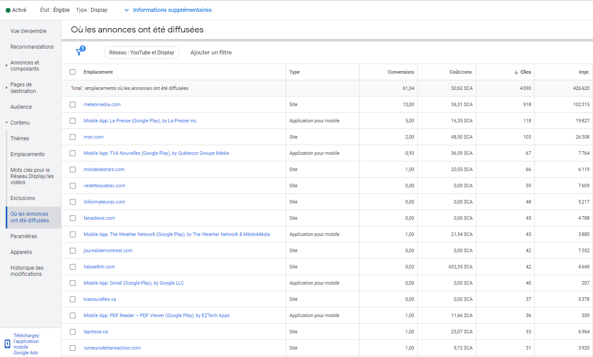Screen dimensions: 593x357
Task: Open Gmail mobile app placement link
Action: click(134, 283)
